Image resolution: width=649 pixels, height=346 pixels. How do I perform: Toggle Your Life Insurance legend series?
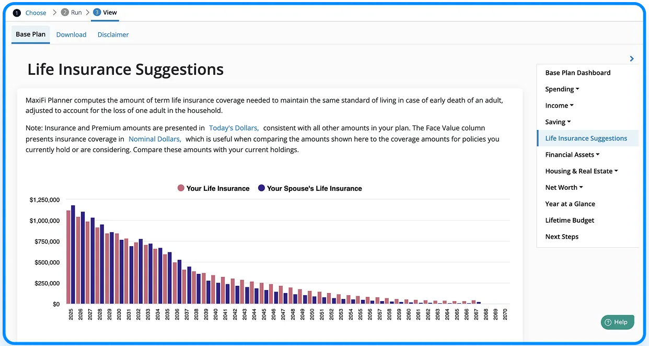coord(213,188)
